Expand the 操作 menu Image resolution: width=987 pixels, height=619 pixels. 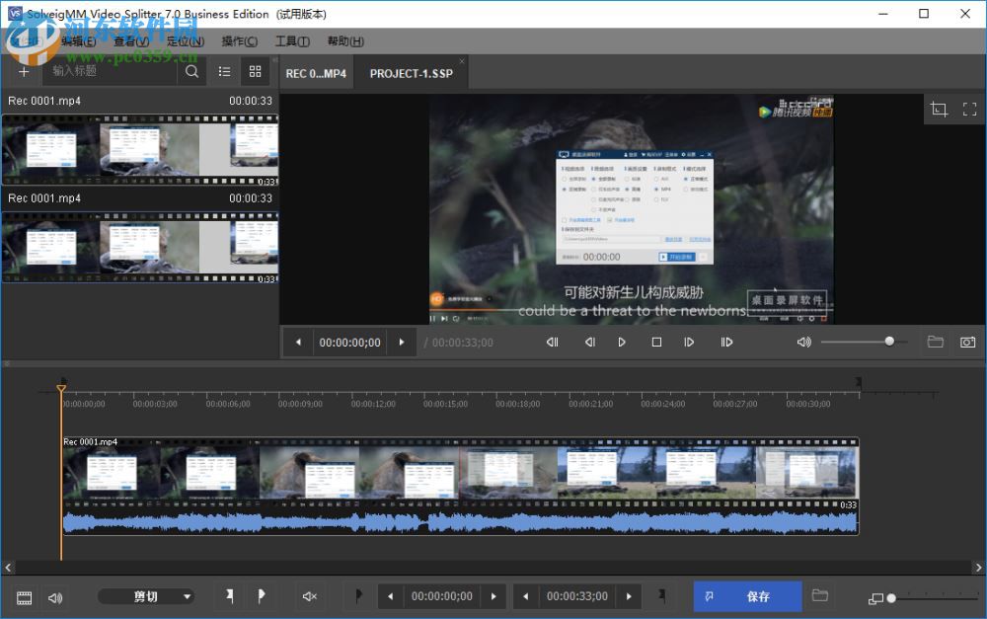(237, 40)
